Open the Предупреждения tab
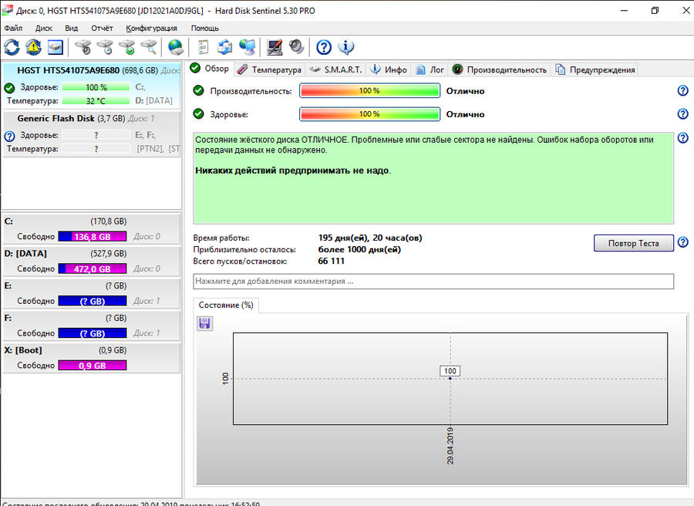 [x=595, y=69]
